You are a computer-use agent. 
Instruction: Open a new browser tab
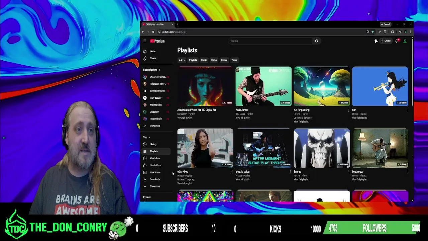pos(177,24)
